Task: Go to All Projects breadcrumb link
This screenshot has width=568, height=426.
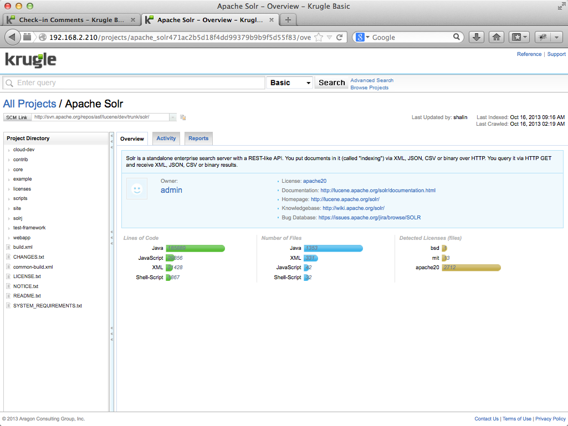Action: coord(30,104)
